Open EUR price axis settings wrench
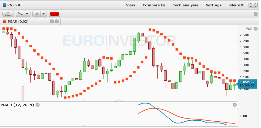The width and height of the screenshot is (261, 128). [256, 29]
